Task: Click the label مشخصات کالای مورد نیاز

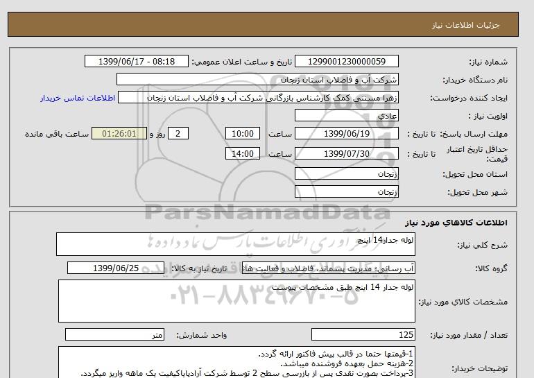Action: tap(463, 302)
